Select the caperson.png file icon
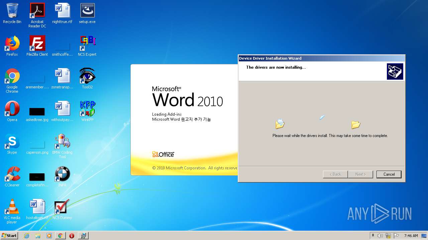Viewport: 428px width, 240px height. point(37,147)
